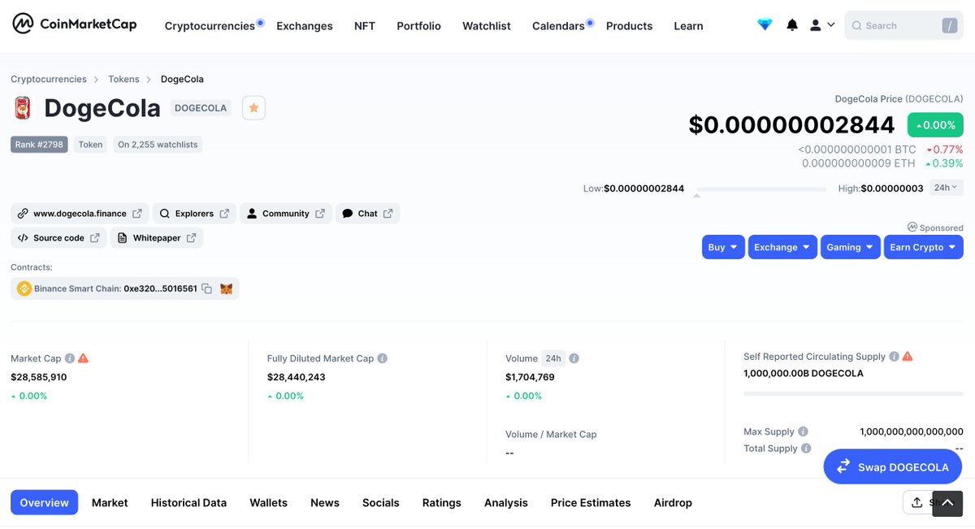Select the Overview tab
Screen dimensions: 975x529
(45, 503)
